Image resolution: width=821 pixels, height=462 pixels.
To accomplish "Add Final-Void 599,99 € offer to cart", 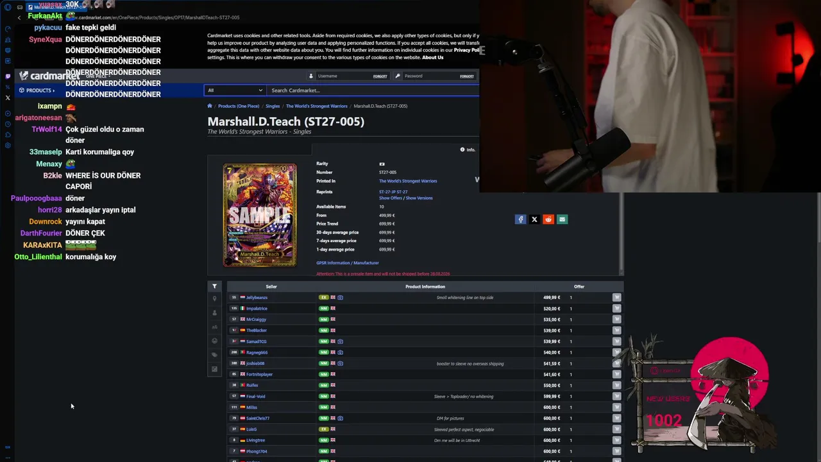I will click(x=616, y=397).
